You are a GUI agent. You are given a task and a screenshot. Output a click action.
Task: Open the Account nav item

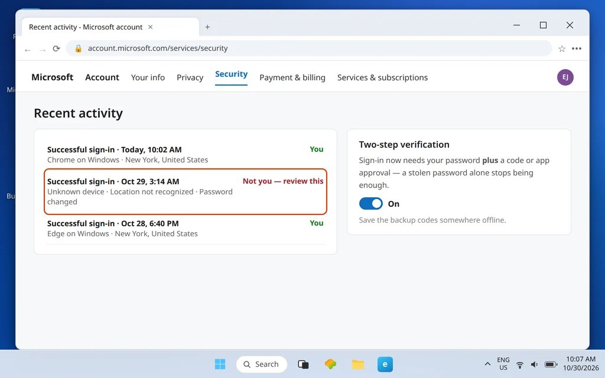[102, 77]
